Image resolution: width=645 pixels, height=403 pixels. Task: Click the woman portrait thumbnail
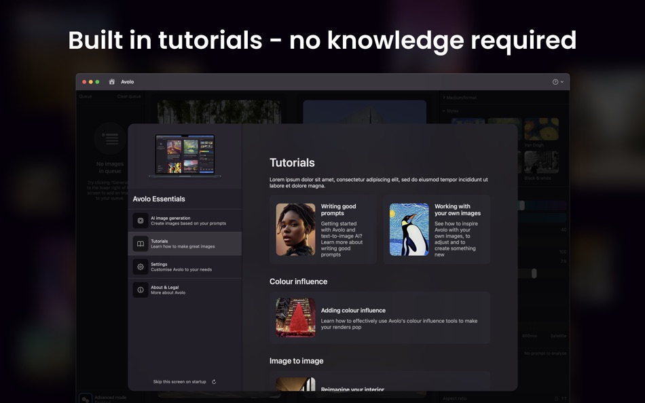[x=295, y=229]
